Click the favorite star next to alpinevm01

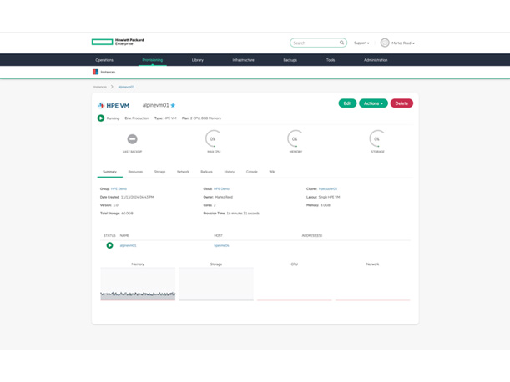tap(174, 106)
